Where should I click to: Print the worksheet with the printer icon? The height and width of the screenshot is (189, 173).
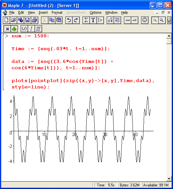pyautogui.click(x=34, y=20)
